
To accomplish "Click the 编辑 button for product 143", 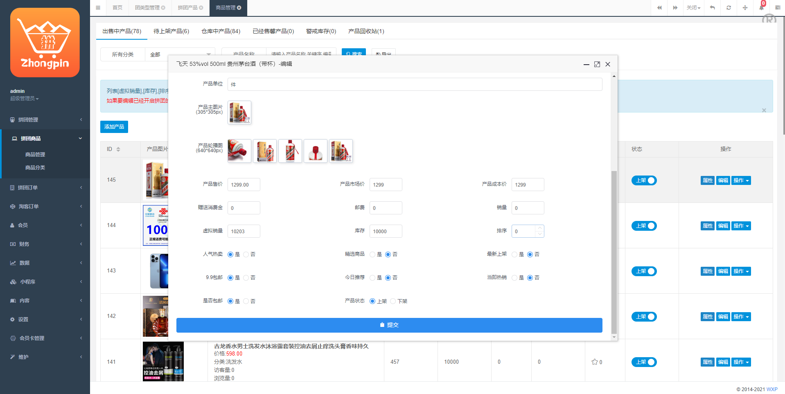I will click(x=723, y=271).
